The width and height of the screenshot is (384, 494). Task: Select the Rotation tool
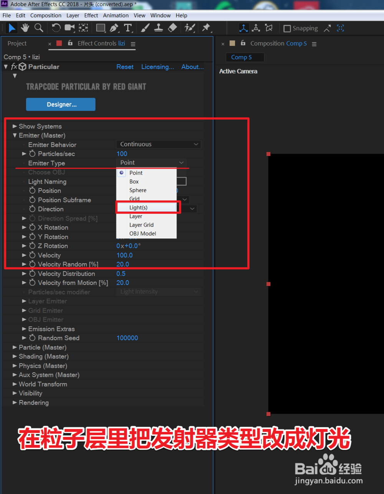[56, 28]
